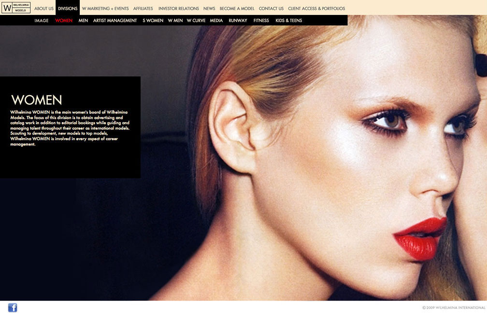487x320 pixels.
Task: Switch to the S Women division
Action: coord(153,20)
